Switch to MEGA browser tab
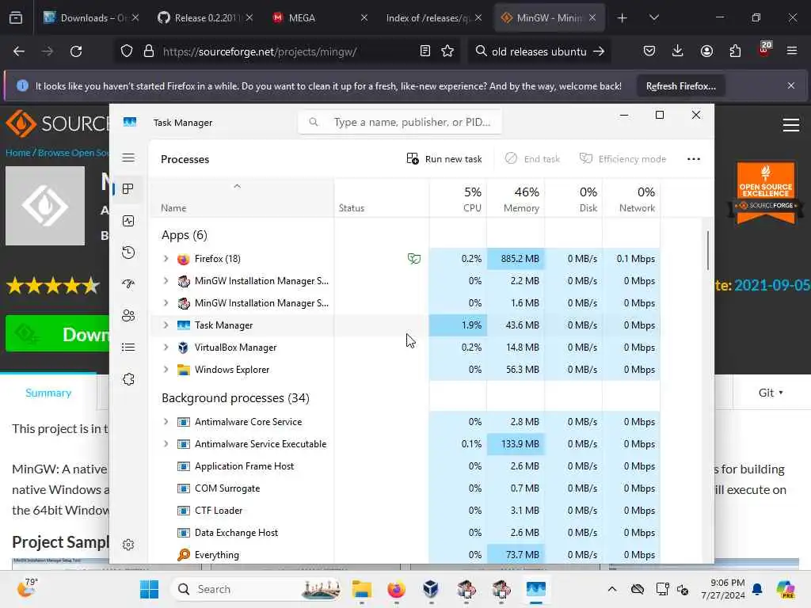The width and height of the screenshot is (811, 608). tap(319, 17)
